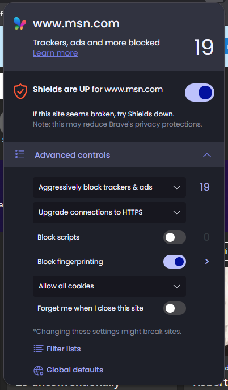
Task: Click the Advanced controls section header
Action: 114,155
